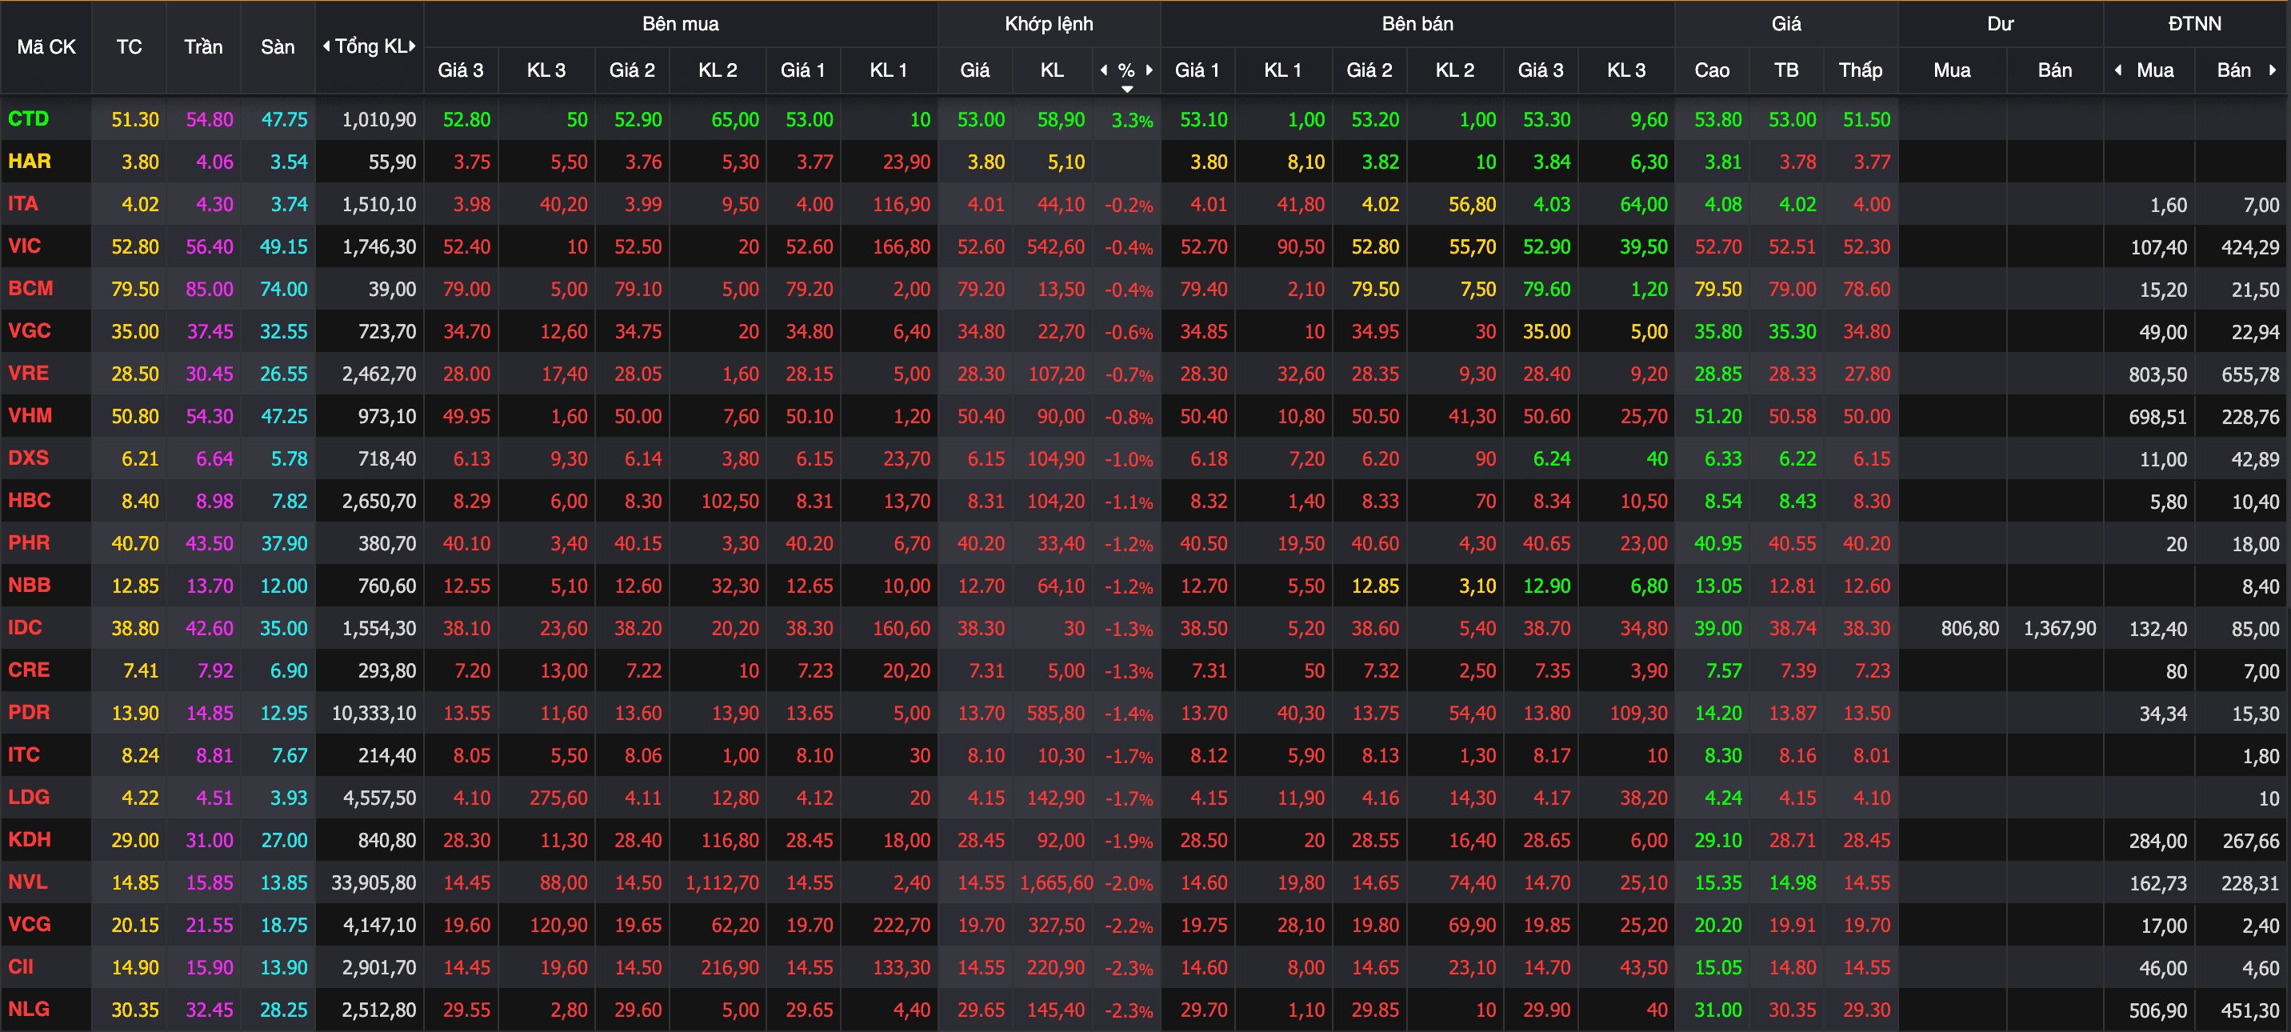The width and height of the screenshot is (2291, 1032).
Task: Open stock symbol VIC
Action: (x=24, y=246)
